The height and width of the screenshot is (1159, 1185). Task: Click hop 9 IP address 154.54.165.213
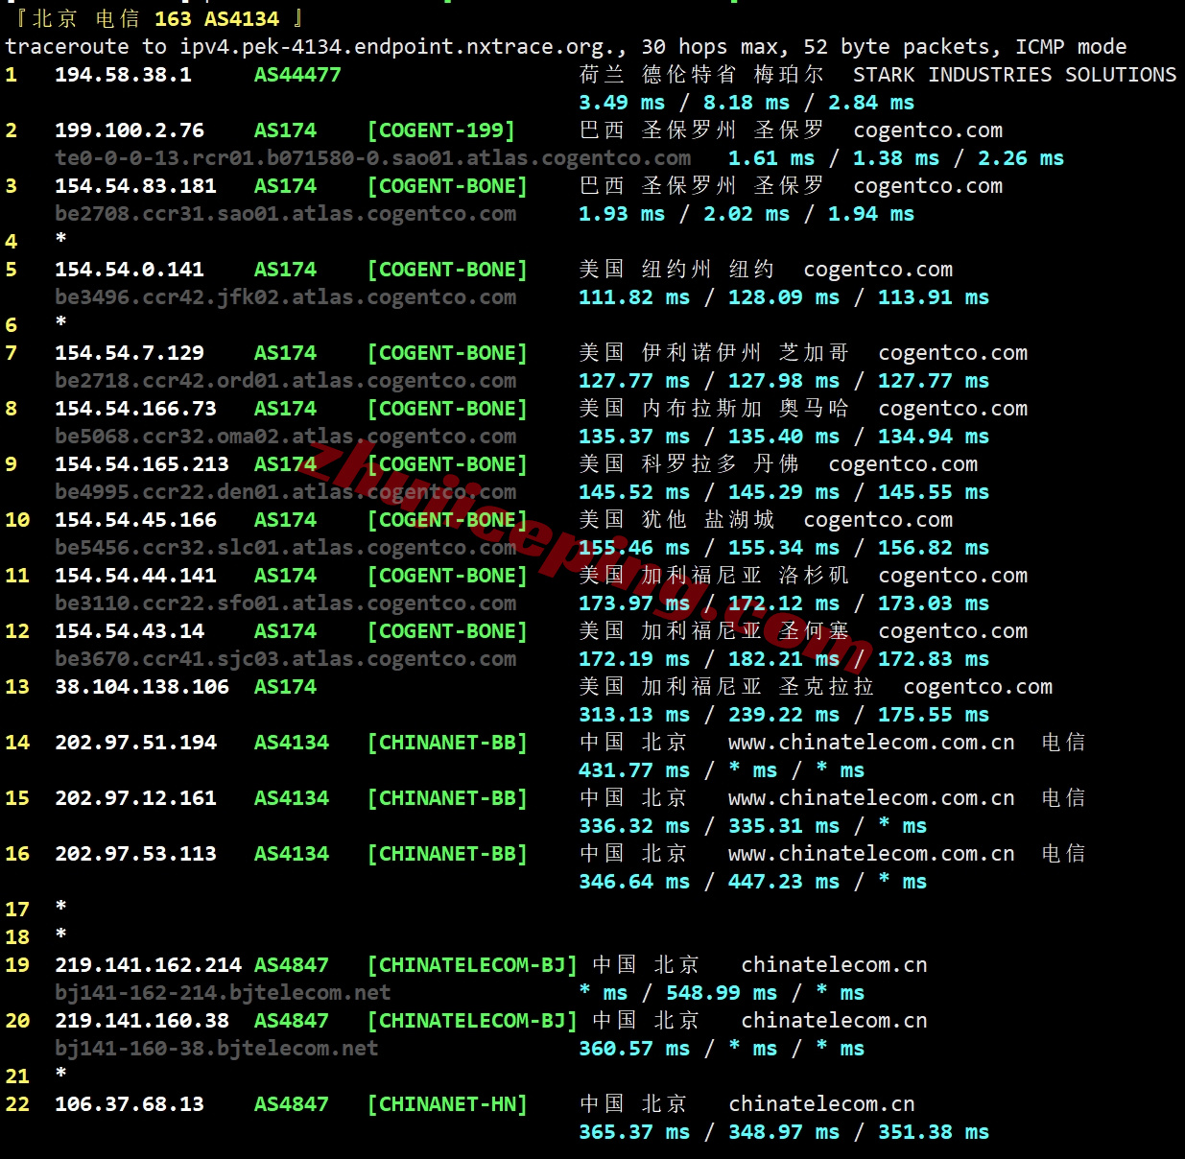coord(142,463)
